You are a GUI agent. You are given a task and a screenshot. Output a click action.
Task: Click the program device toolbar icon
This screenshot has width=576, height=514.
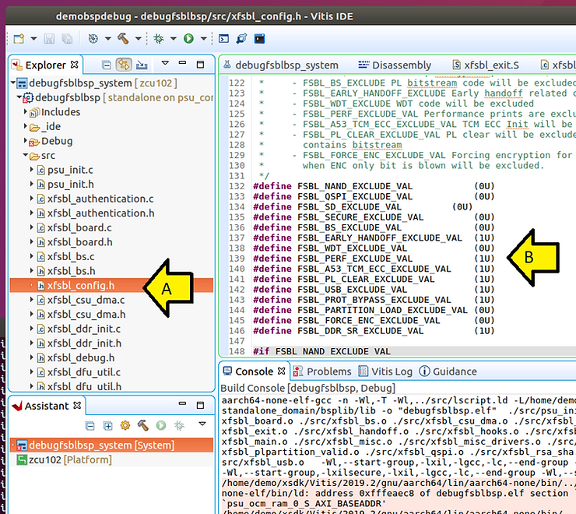(x=241, y=39)
